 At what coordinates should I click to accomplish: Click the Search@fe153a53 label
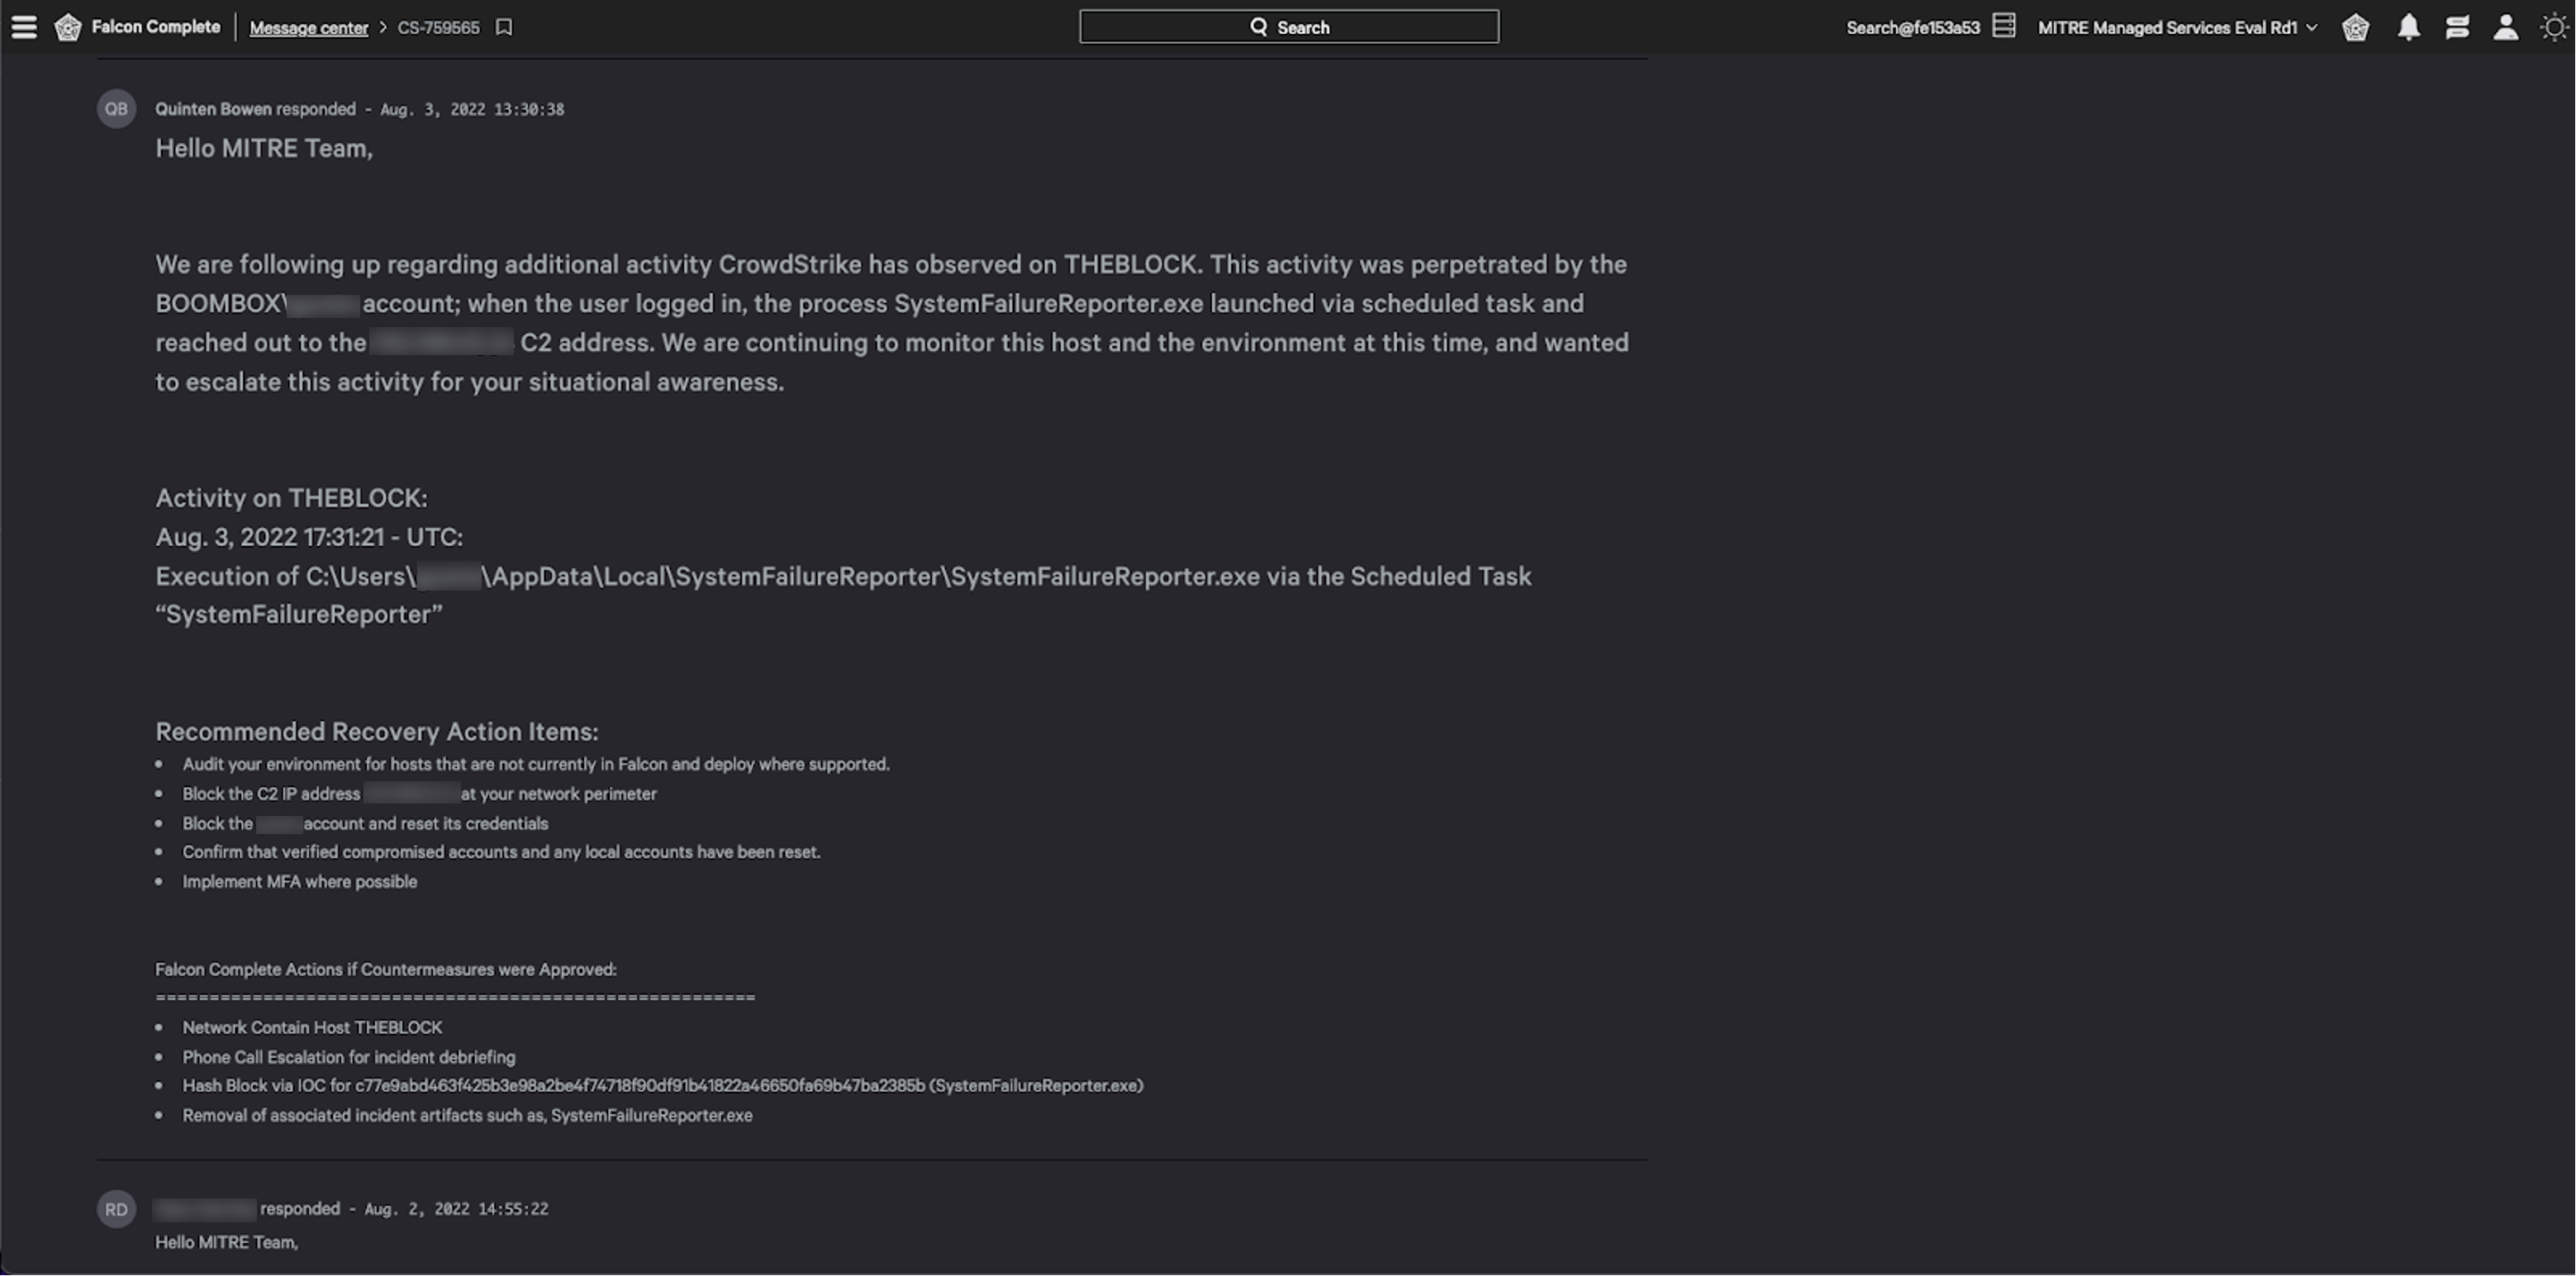tap(1913, 27)
